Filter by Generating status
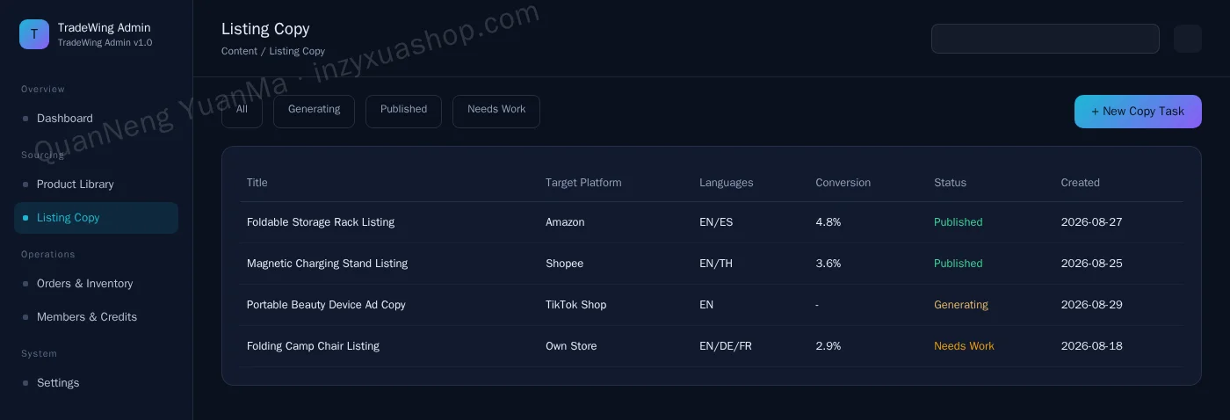 point(314,112)
